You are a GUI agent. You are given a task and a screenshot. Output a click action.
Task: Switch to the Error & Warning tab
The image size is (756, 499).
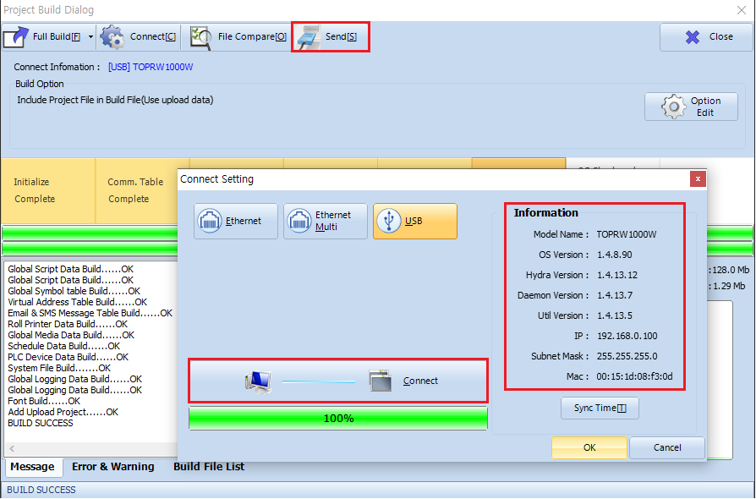[112, 467]
